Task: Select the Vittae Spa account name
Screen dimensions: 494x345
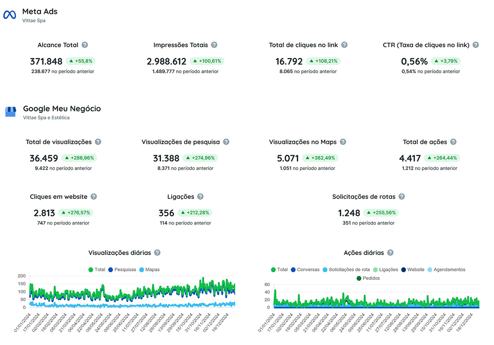Action: [x=34, y=21]
